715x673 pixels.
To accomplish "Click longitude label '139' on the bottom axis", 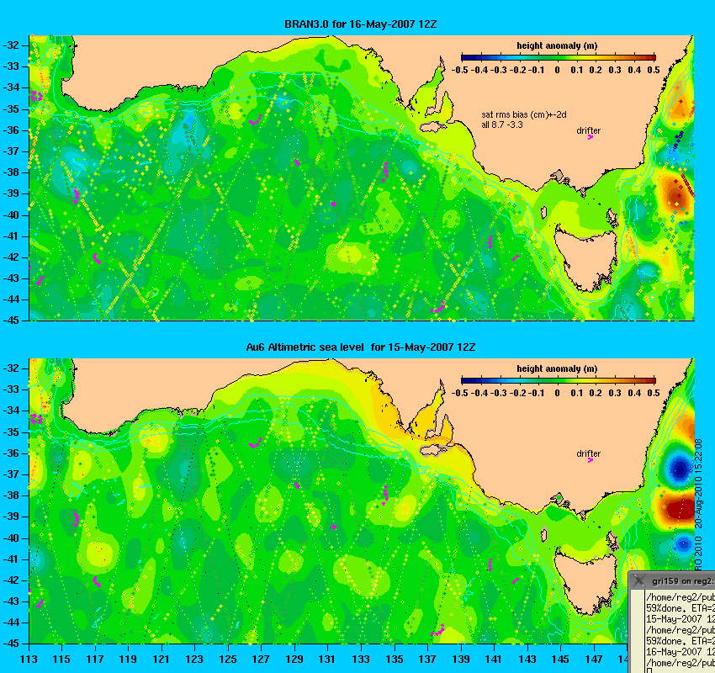I will [x=461, y=660].
